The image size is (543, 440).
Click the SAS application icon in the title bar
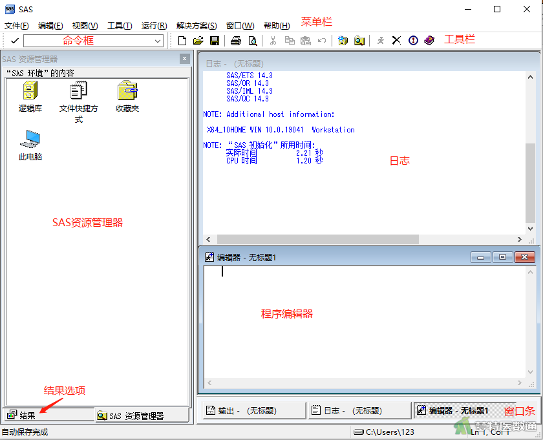coord(10,9)
